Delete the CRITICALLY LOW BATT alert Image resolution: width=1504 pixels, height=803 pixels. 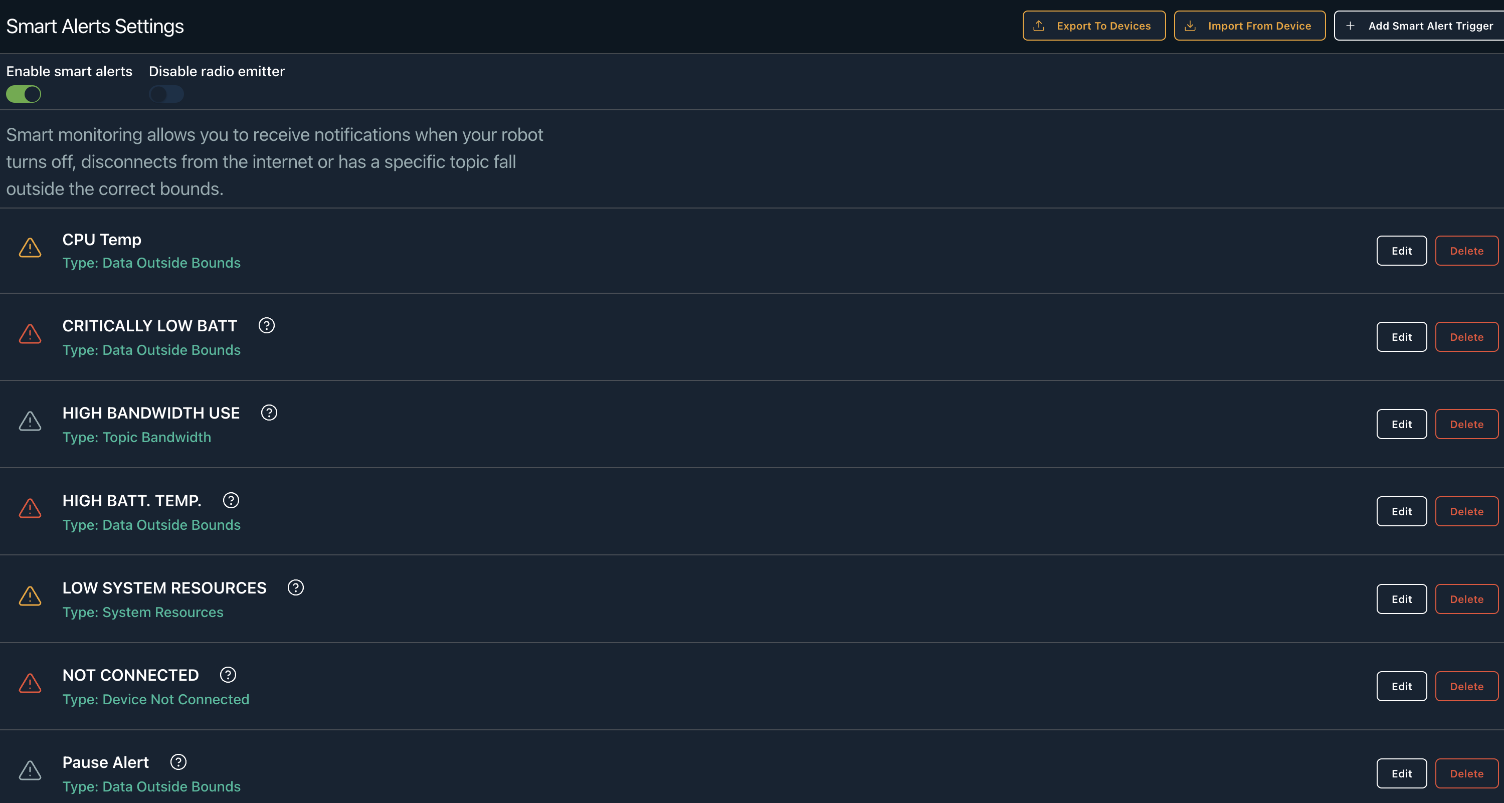1466,337
